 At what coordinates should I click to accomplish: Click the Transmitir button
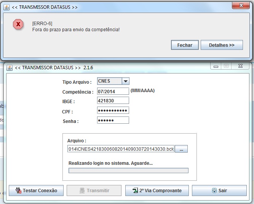tap(94, 191)
